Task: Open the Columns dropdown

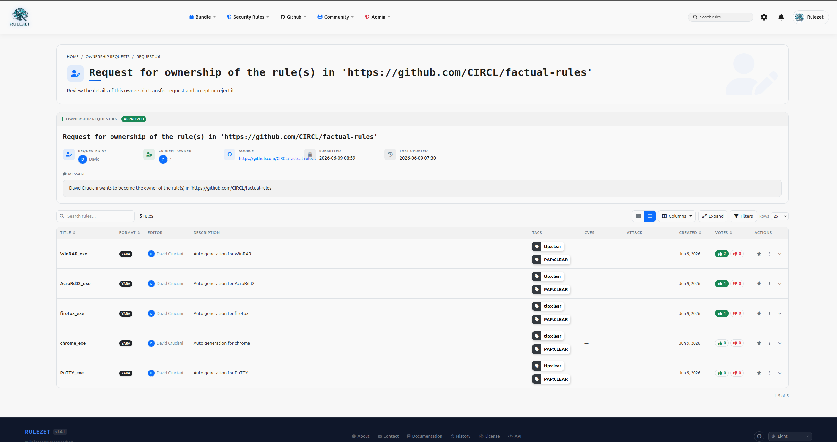Action: (x=677, y=216)
